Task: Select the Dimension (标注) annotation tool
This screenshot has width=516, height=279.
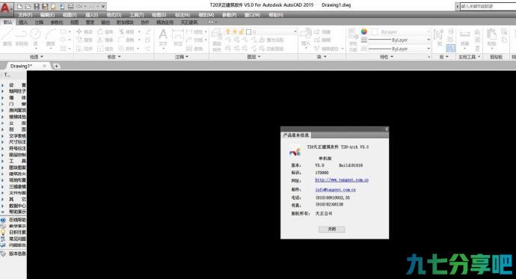Action: 178,37
